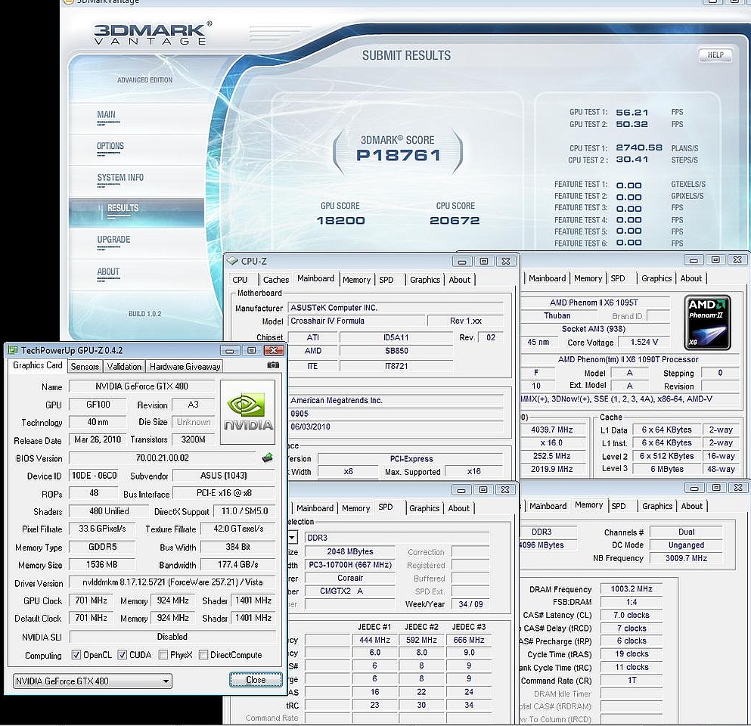Open UPGRADE in 3DMark sidebar
Viewport: 751px width, 726px height.
pos(113,240)
